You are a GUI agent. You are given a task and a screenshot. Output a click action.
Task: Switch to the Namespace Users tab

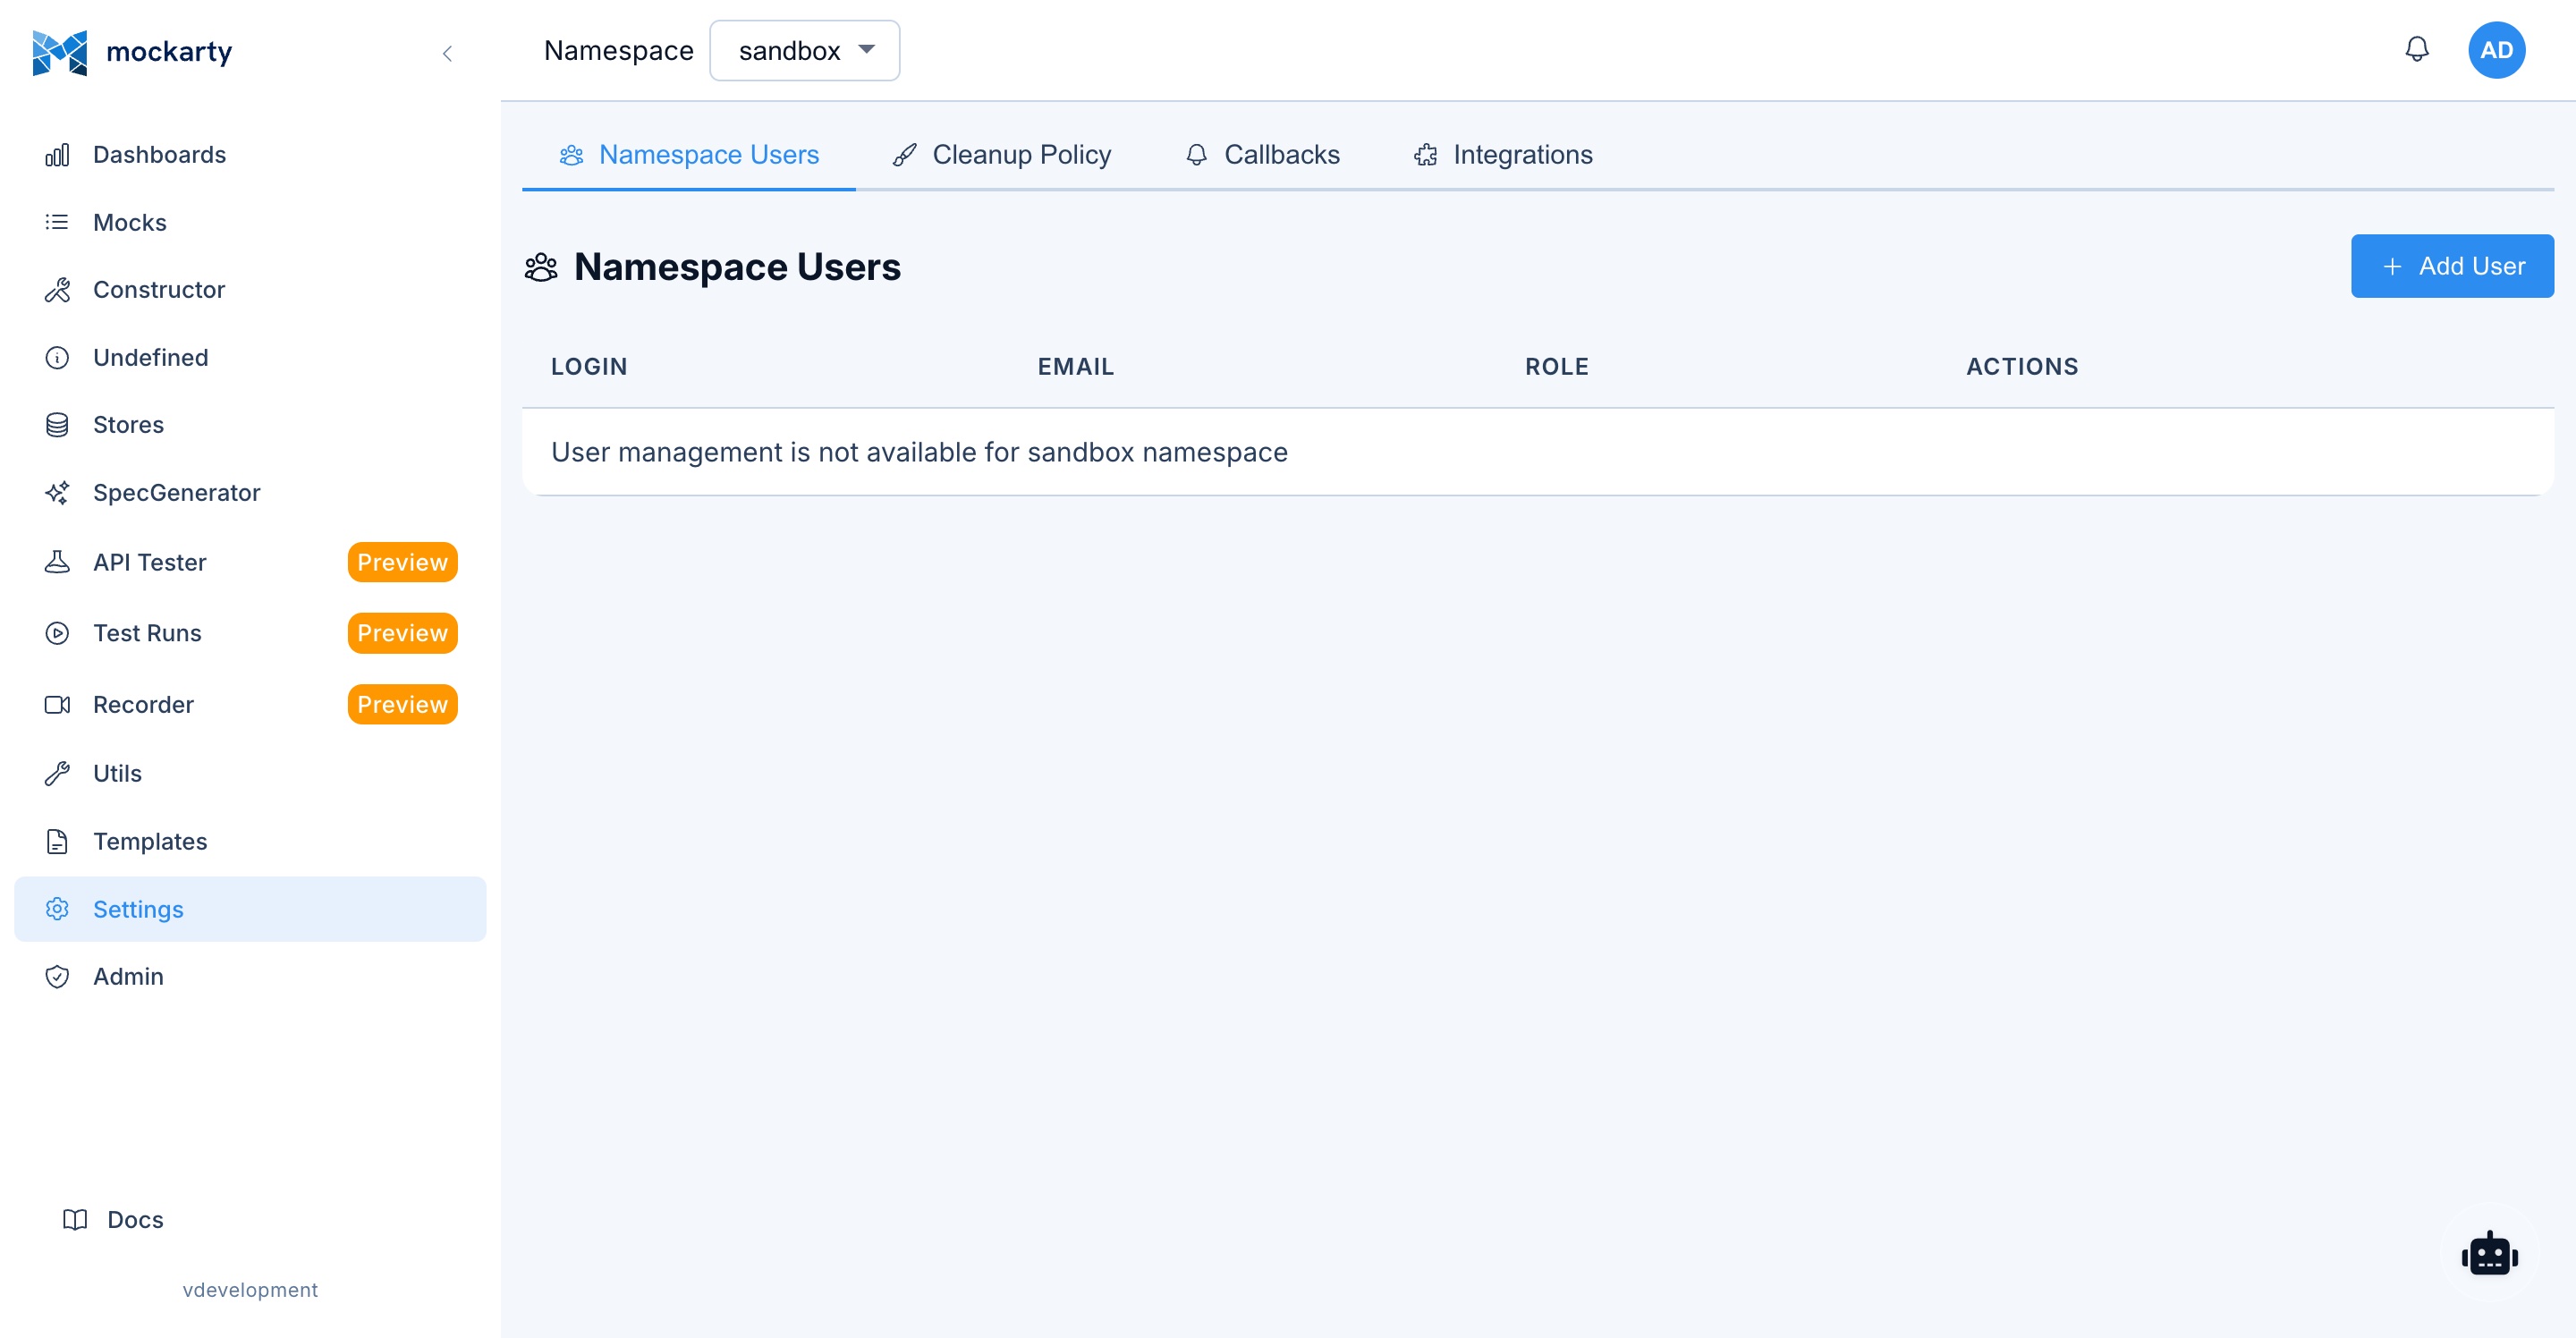tap(689, 155)
